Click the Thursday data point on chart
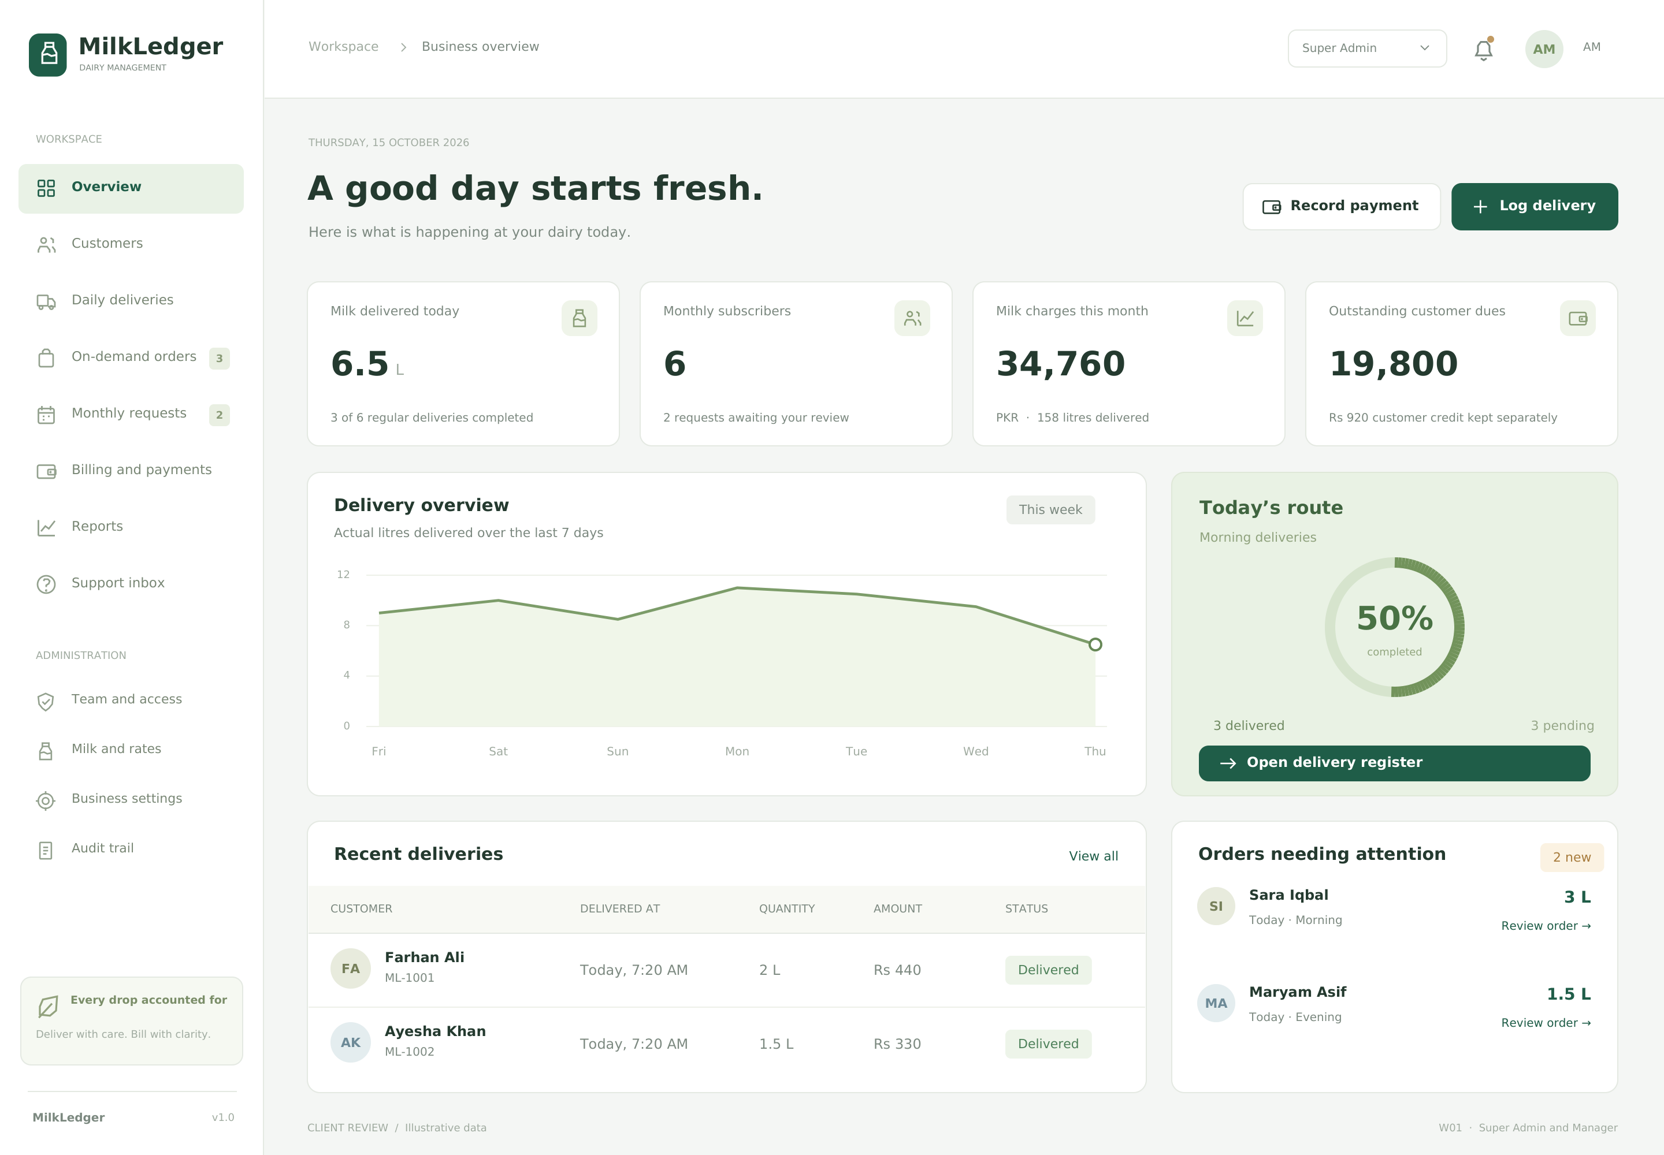1664x1155 pixels. pos(1095,644)
